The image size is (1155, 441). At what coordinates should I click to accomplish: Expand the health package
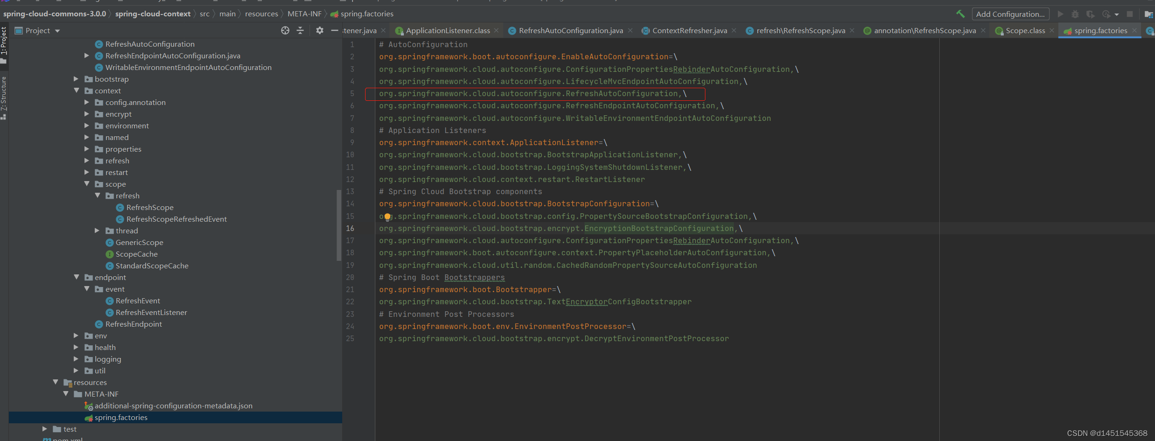pos(76,347)
